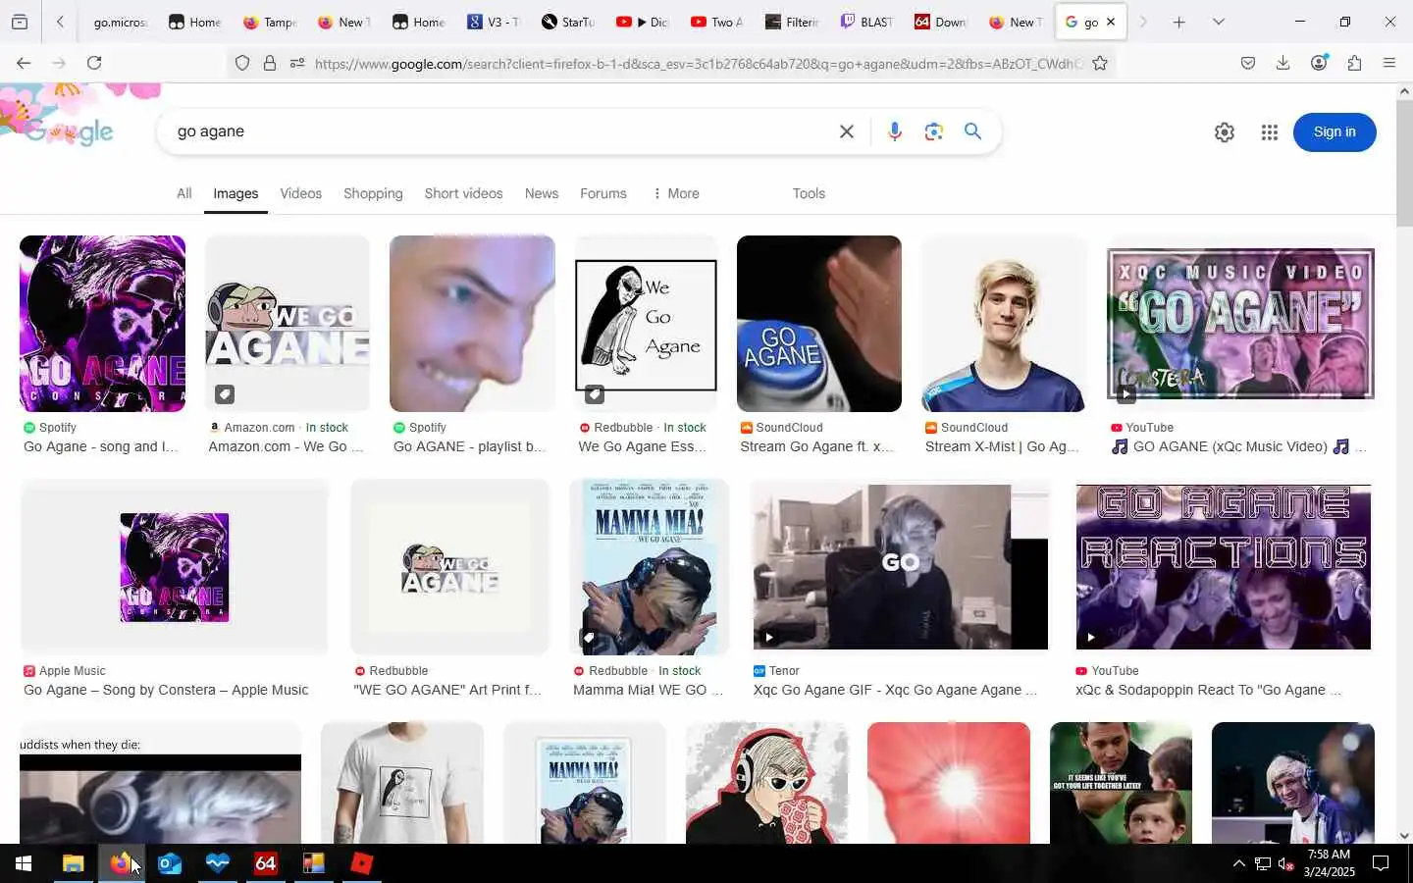
Task: Reload the current page
Action: tap(94, 63)
